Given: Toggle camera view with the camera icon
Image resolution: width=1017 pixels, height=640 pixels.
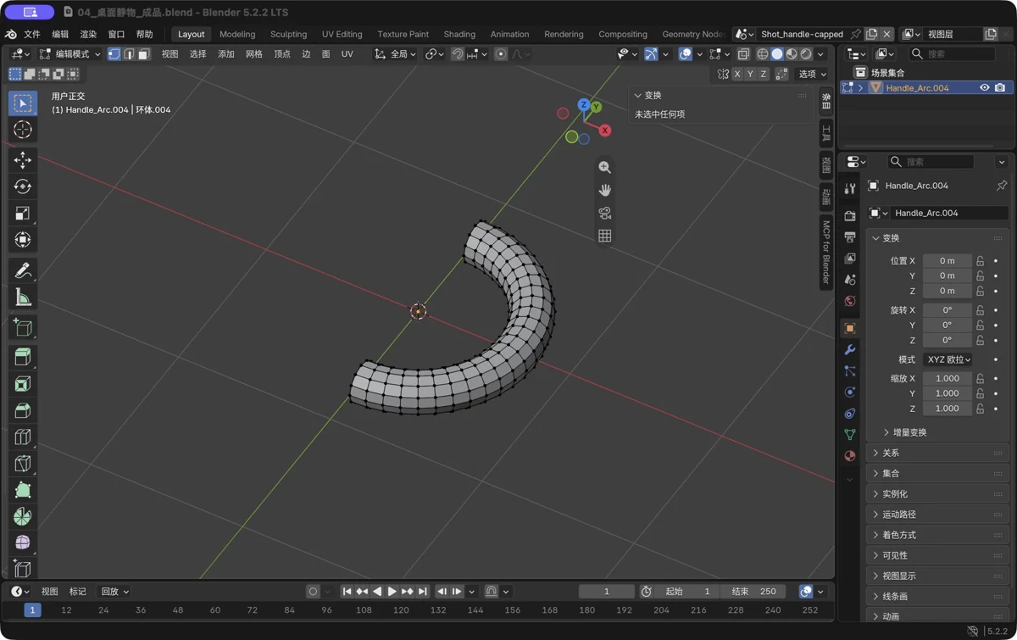Looking at the screenshot, I should click(604, 213).
